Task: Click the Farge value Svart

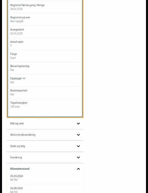Action: pos(13,58)
